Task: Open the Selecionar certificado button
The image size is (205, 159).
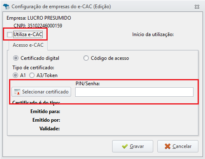Action: click(41, 92)
